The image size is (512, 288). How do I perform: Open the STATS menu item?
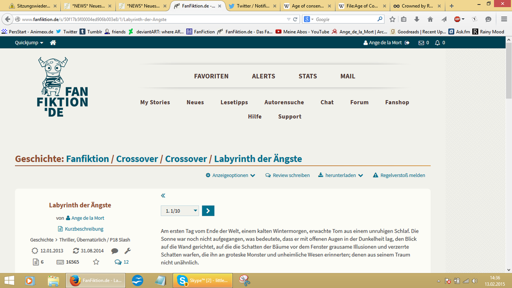[x=308, y=76]
